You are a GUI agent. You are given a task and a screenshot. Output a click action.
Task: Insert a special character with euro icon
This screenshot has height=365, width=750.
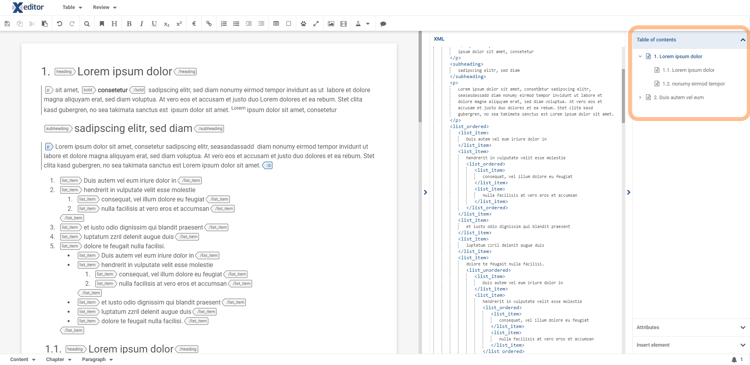[x=194, y=24]
